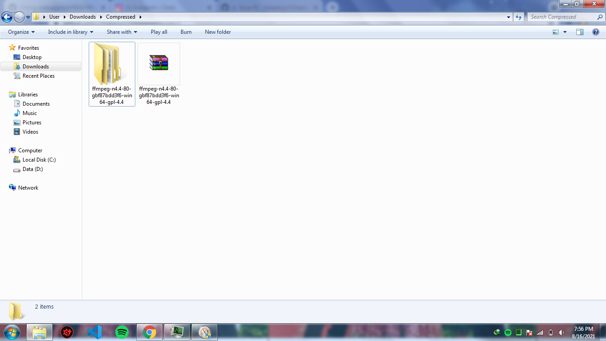
Task: Open Visual Studio Code from taskbar
Action: point(94,332)
